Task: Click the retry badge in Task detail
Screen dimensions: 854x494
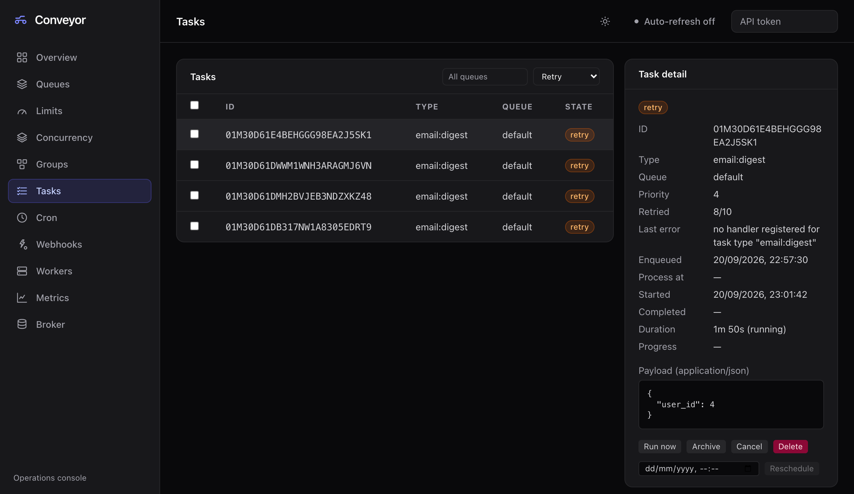Action: tap(653, 107)
